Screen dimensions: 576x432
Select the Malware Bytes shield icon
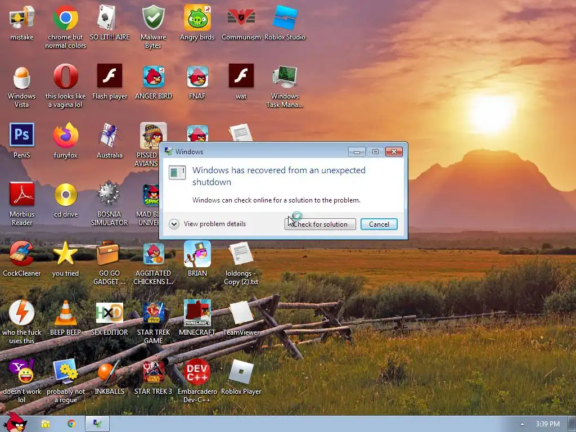point(153,17)
